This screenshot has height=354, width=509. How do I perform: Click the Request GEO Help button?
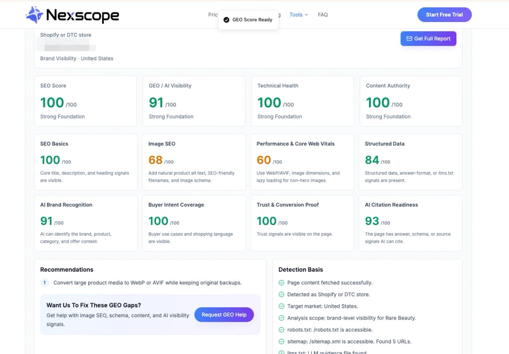224,315
